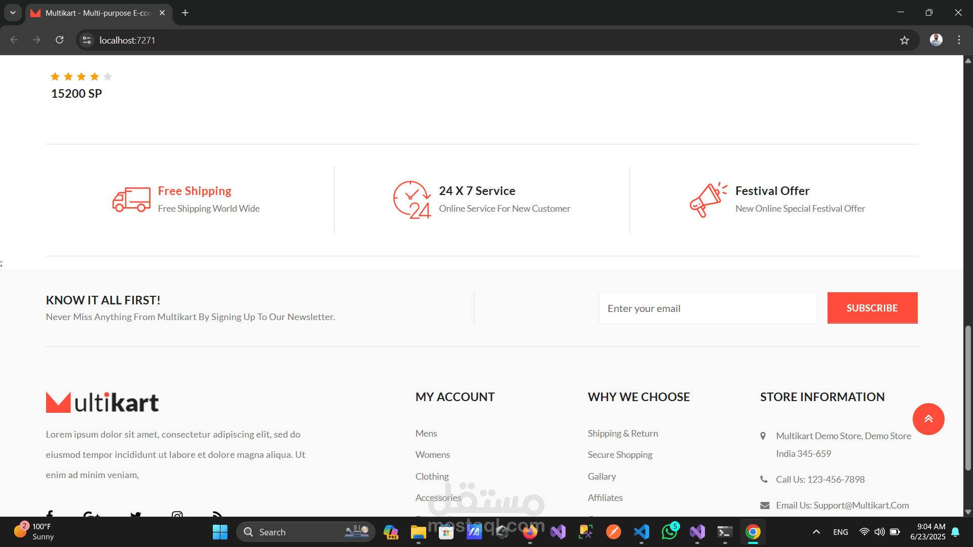
Task: Open Terminal from the taskbar
Action: coord(725,532)
